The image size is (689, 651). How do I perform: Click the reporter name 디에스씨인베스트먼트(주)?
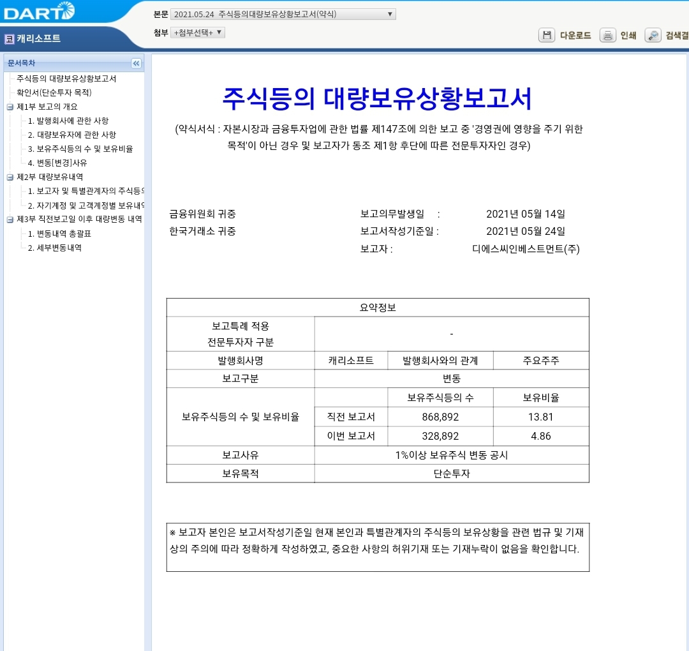(x=526, y=250)
